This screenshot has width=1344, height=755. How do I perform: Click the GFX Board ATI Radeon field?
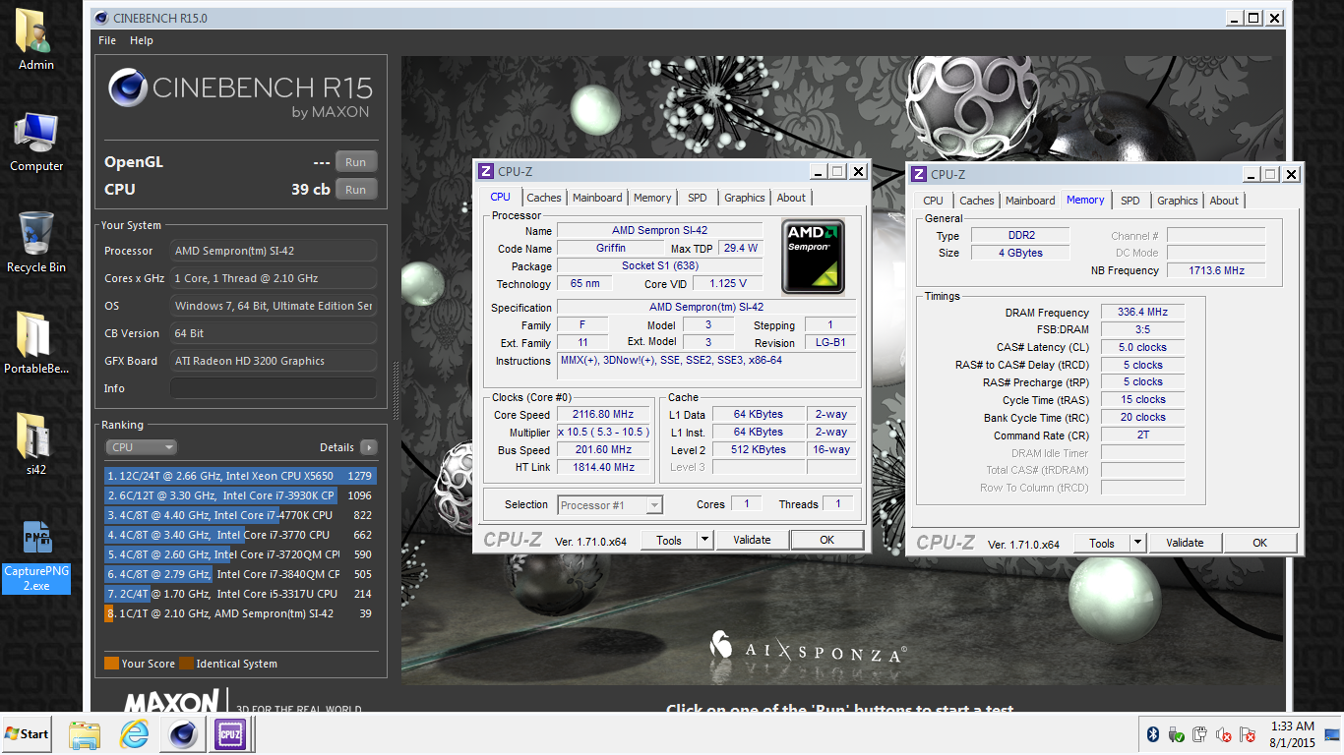pos(274,361)
